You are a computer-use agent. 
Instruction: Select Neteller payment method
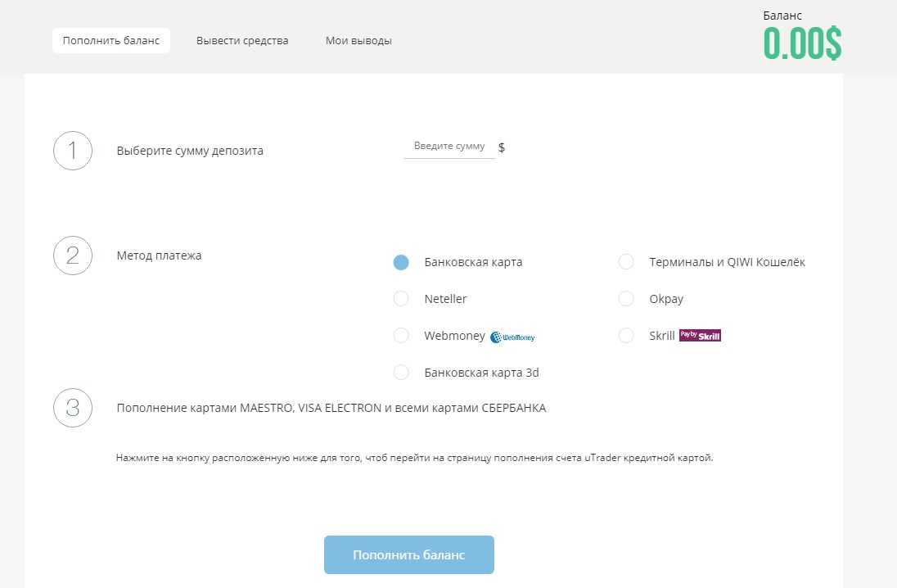coord(401,299)
